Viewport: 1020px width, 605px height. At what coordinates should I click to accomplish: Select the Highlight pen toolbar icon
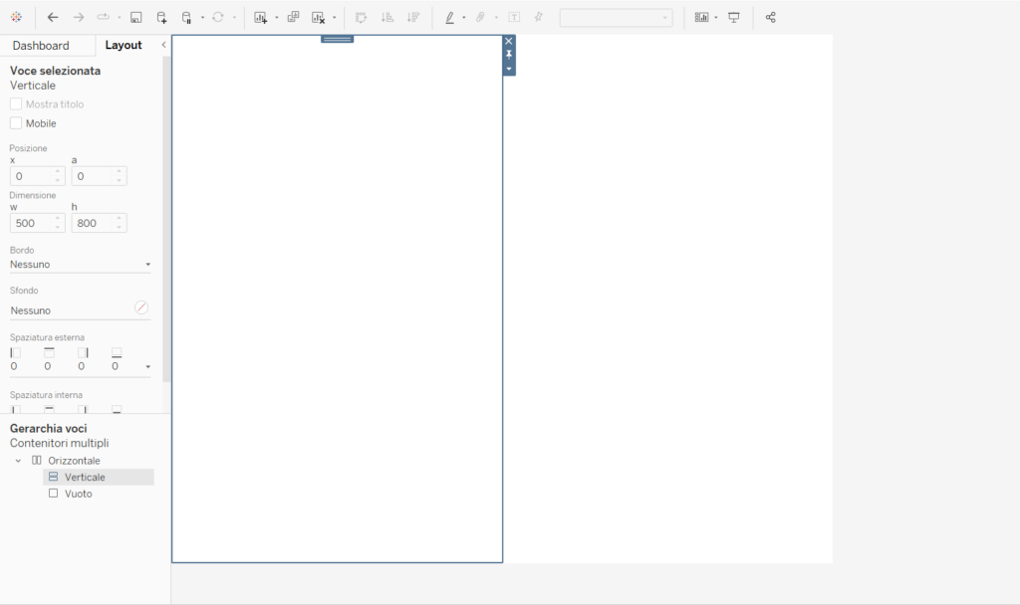(450, 17)
